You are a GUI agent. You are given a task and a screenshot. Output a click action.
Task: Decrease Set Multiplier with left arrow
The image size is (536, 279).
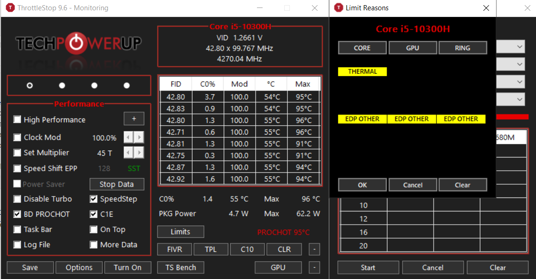pyautogui.click(x=128, y=152)
